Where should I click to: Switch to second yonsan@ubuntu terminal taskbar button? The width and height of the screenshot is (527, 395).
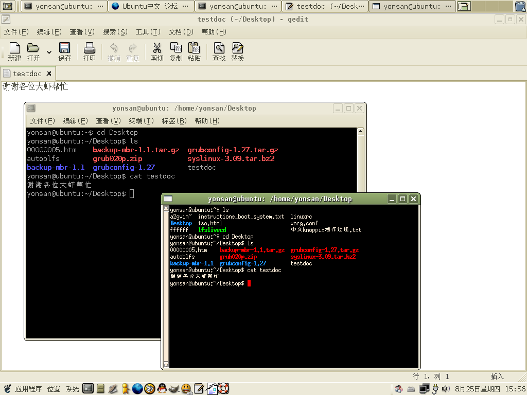click(238, 6)
